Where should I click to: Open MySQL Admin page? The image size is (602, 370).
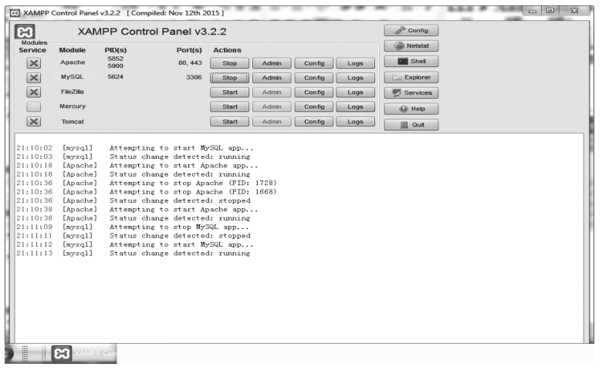[x=272, y=78]
